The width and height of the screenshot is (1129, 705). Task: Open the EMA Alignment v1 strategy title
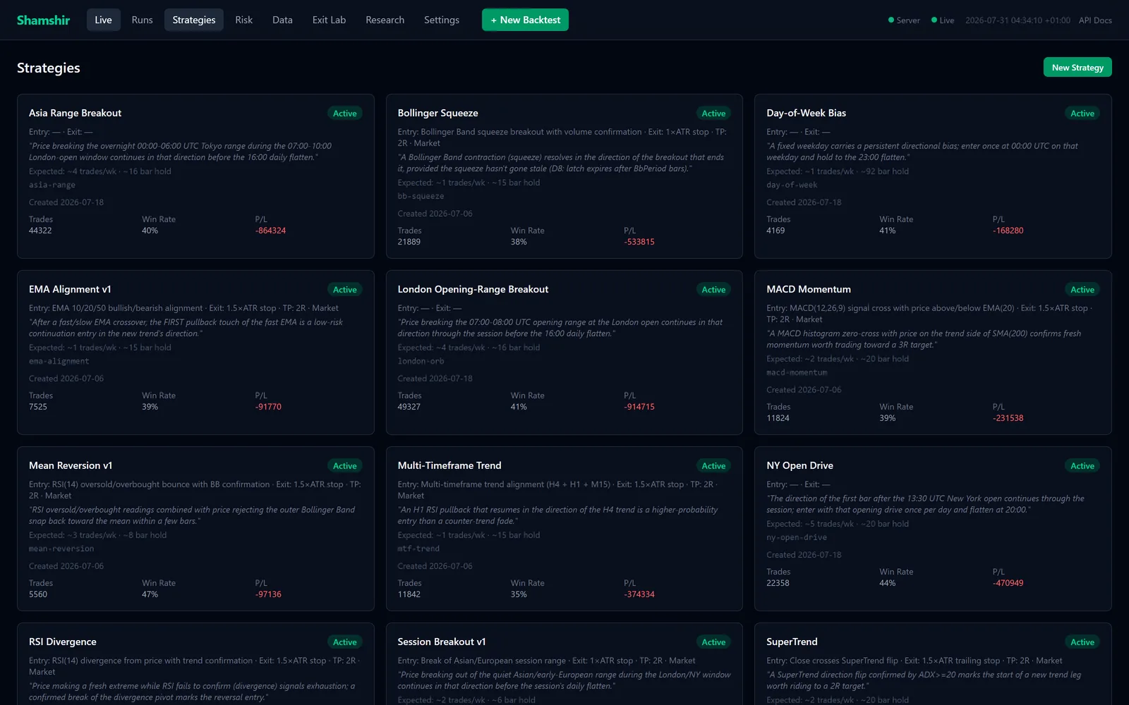pyautogui.click(x=70, y=289)
